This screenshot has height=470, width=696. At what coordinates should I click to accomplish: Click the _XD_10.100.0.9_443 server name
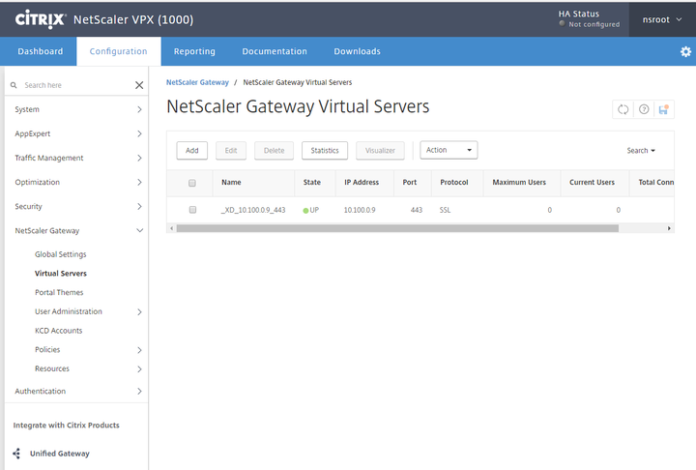click(x=253, y=210)
